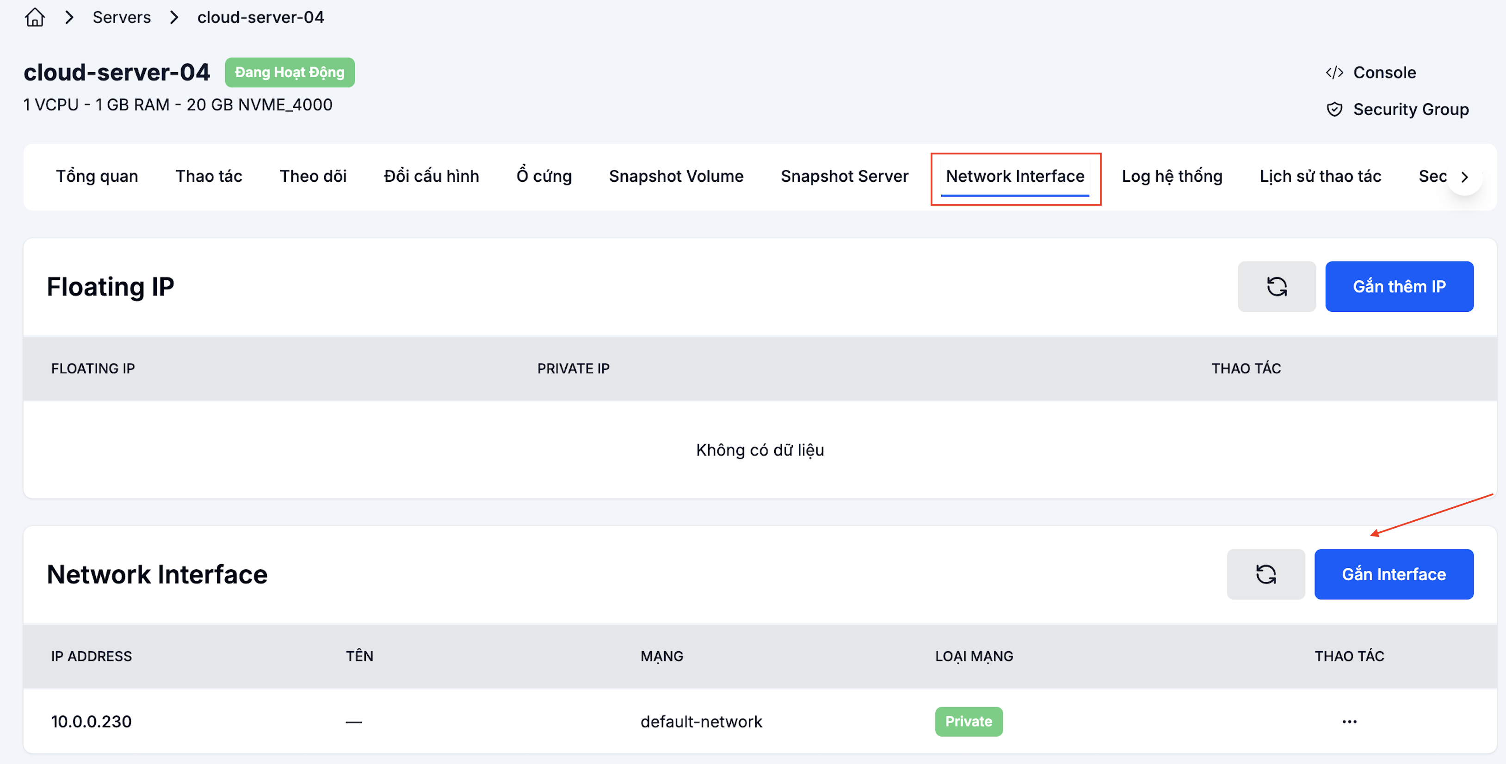This screenshot has height=764, width=1506.
Task: Click the Gắn thêm IP button
Action: [1399, 286]
